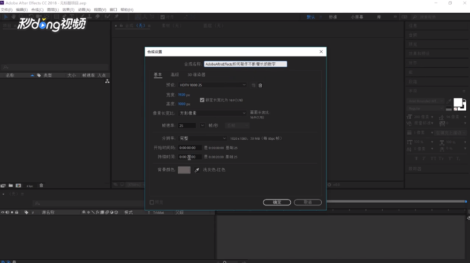
Task: Open the 效果(T) menu
Action: coord(68,10)
